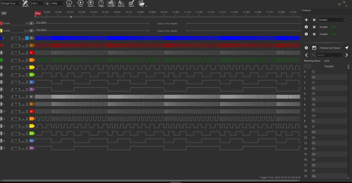Select channel 2 red label tag
The width and height of the screenshot is (352, 183).
32,53
